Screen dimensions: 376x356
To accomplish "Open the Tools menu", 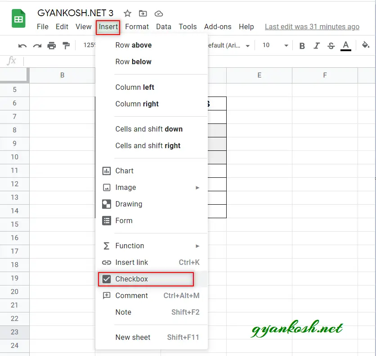I will click(x=188, y=26).
